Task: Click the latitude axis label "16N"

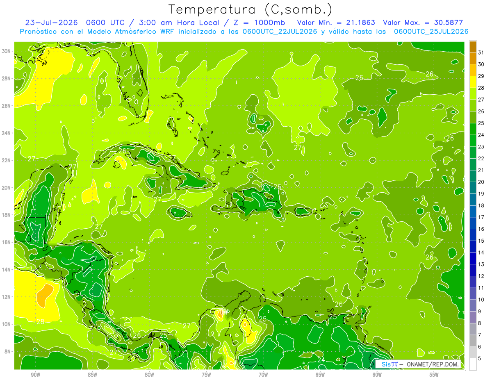Action: [x=7, y=242]
